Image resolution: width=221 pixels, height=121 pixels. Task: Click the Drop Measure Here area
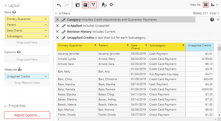[x=27, y=83]
